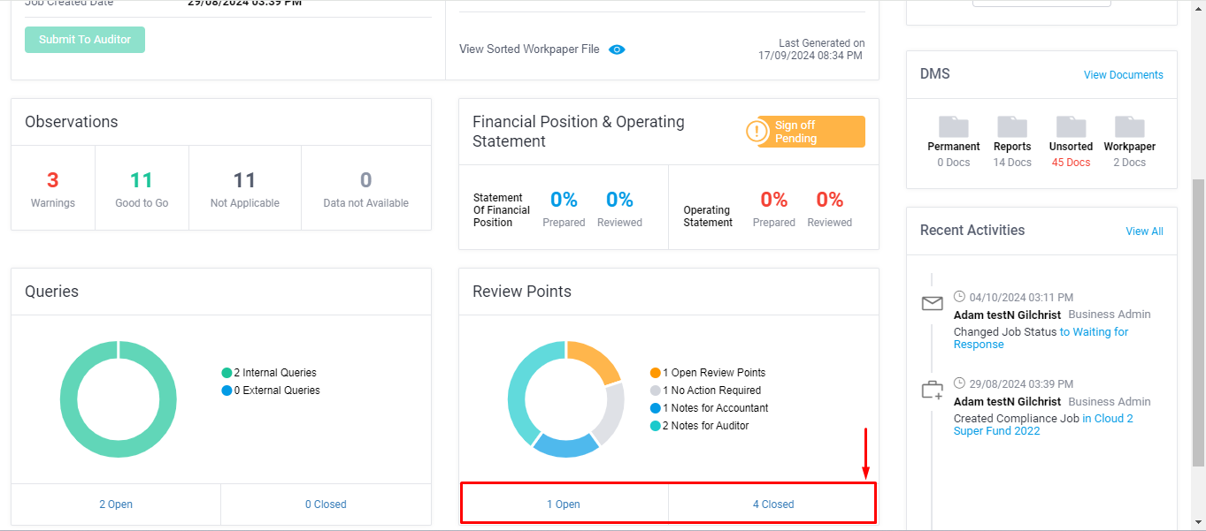Open the Reports folder icon
The height and width of the screenshot is (531, 1206).
pos(1011,127)
